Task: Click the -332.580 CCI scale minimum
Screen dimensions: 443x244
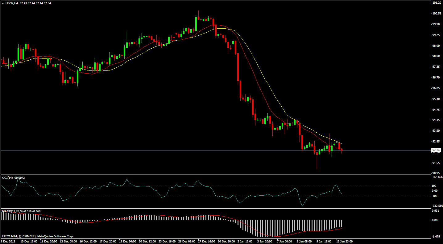Action: click(437, 206)
